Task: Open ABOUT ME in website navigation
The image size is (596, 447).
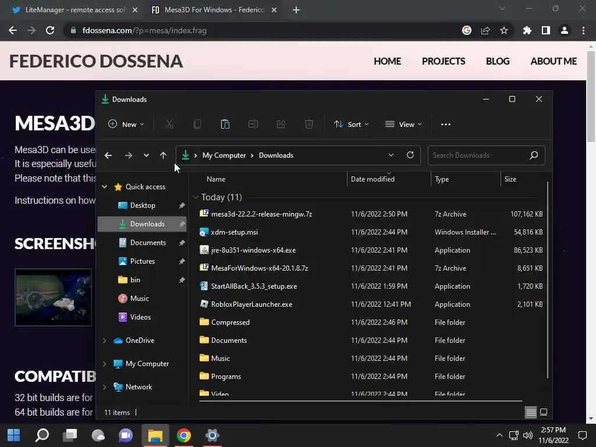Action: click(x=554, y=61)
